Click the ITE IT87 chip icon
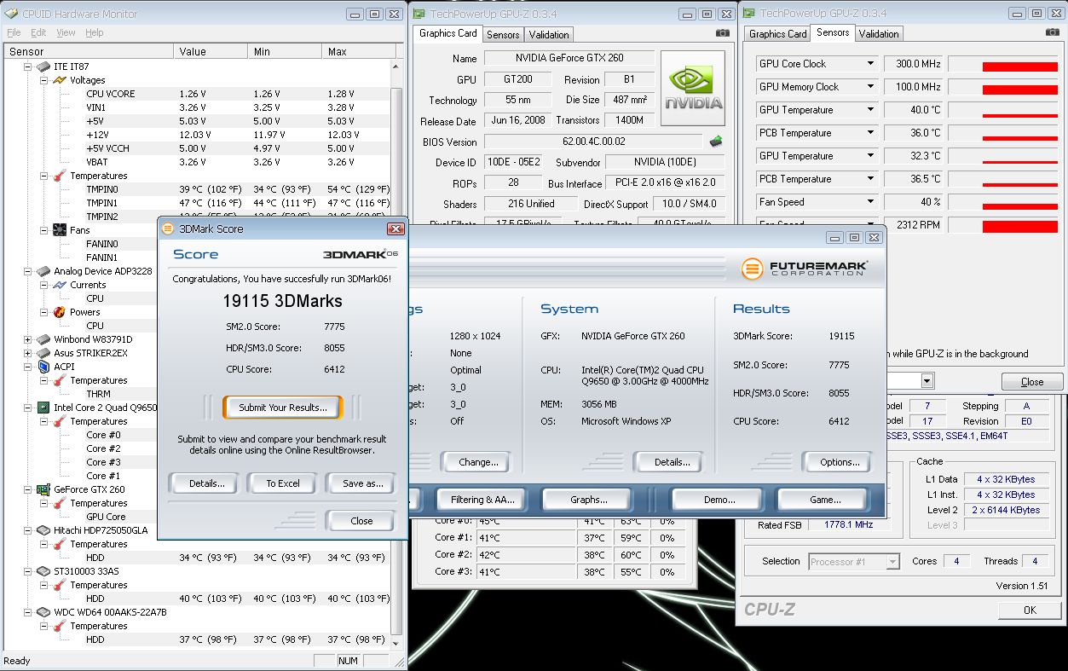This screenshot has width=1068, height=671. tap(43, 67)
